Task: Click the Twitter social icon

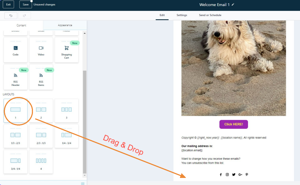Action: (x=234, y=174)
